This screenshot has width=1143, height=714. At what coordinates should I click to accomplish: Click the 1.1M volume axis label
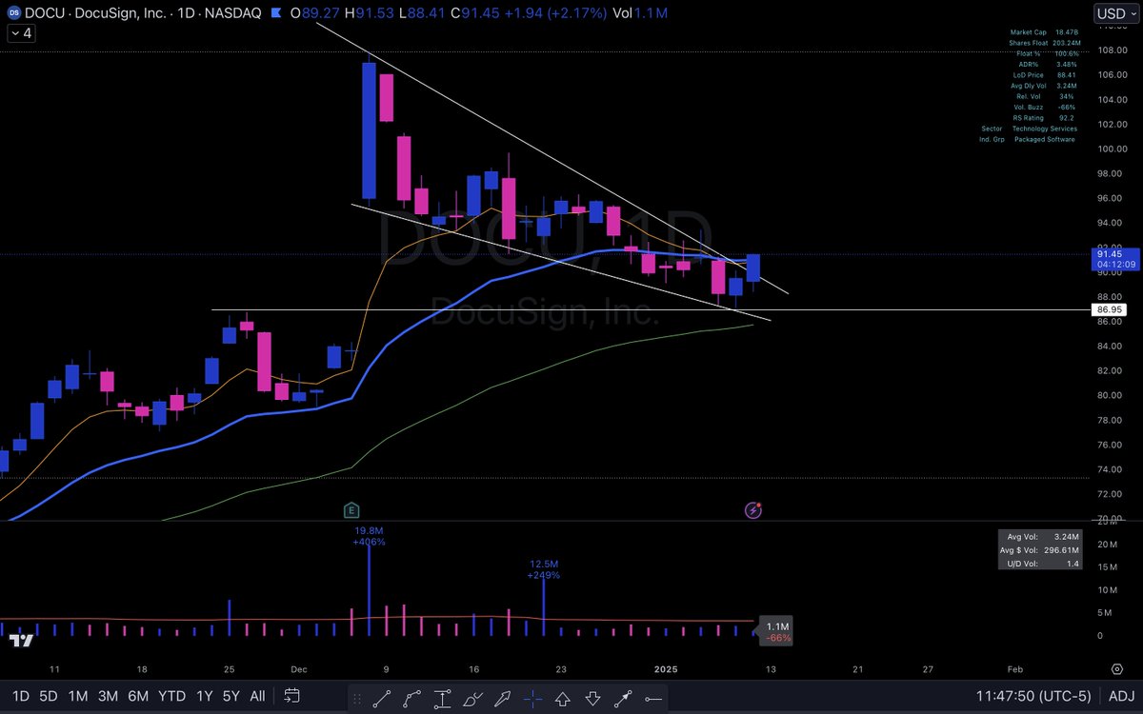778,625
